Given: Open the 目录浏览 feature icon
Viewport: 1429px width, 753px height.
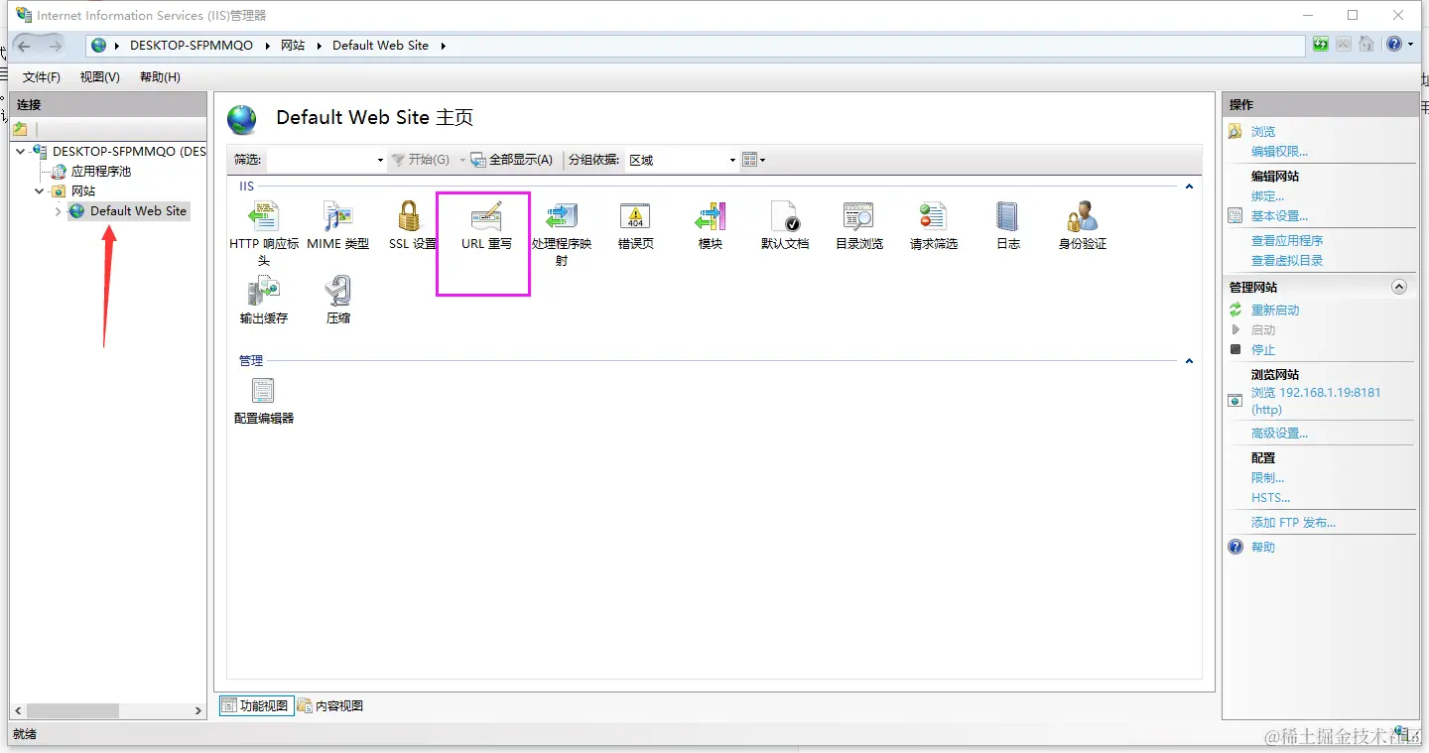Looking at the screenshot, I should coord(859,226).
